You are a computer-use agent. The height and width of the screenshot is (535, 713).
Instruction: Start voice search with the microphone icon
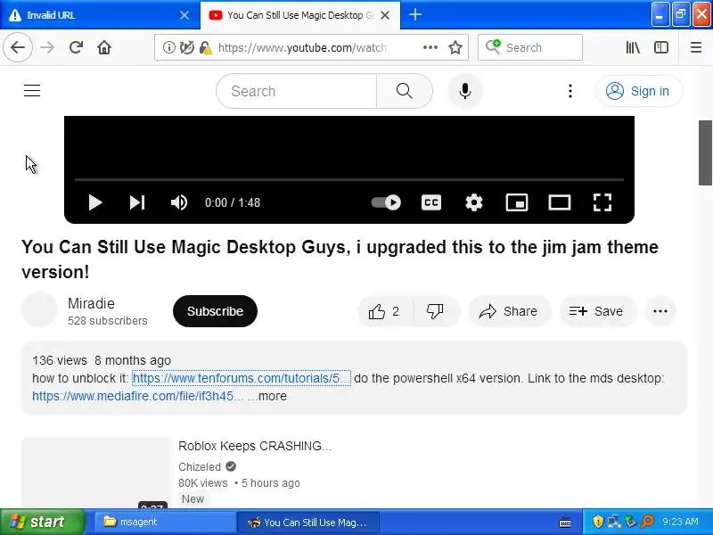point(464,91)
